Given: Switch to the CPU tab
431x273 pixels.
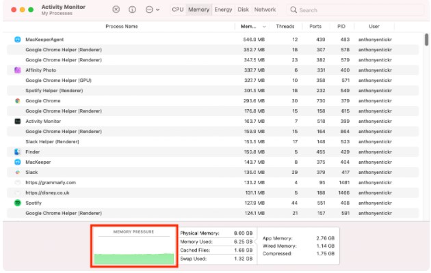Looking at the screenshot, I should pyautogui.click(x=178, y=10).
